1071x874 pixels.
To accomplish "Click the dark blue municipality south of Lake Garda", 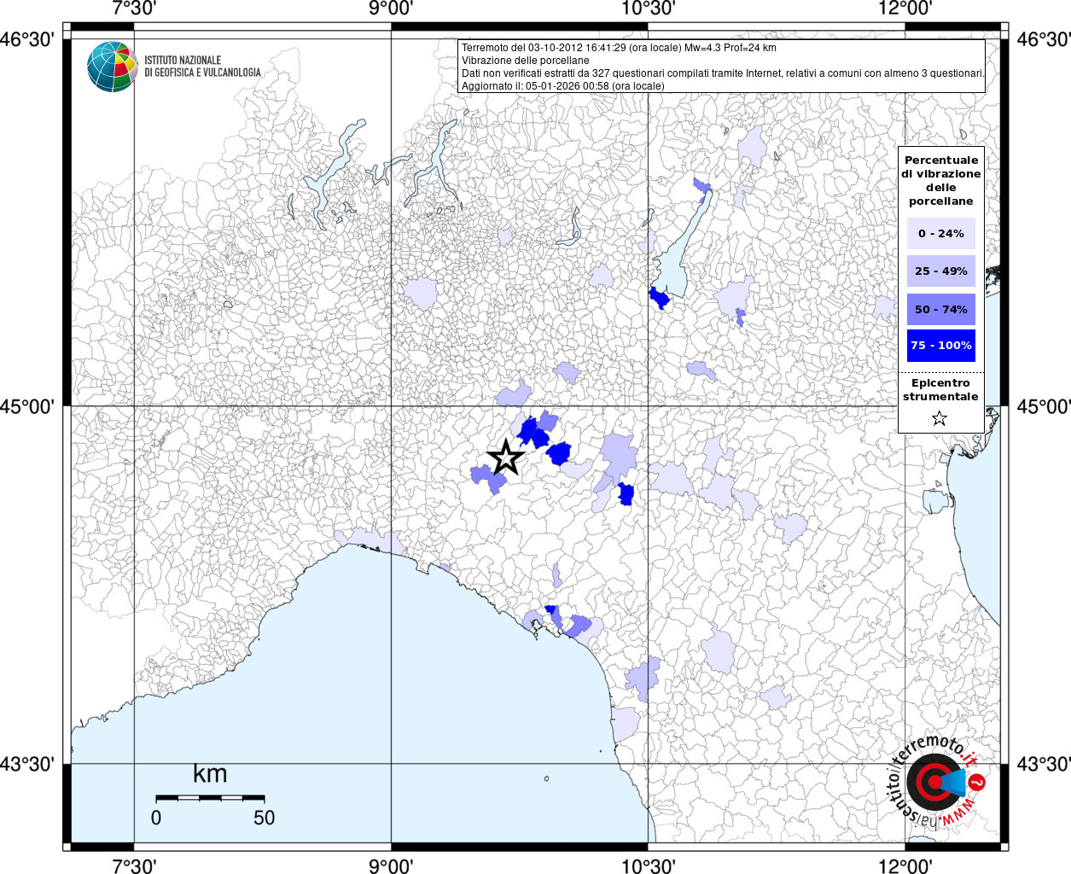I will (x=659, y=298).
